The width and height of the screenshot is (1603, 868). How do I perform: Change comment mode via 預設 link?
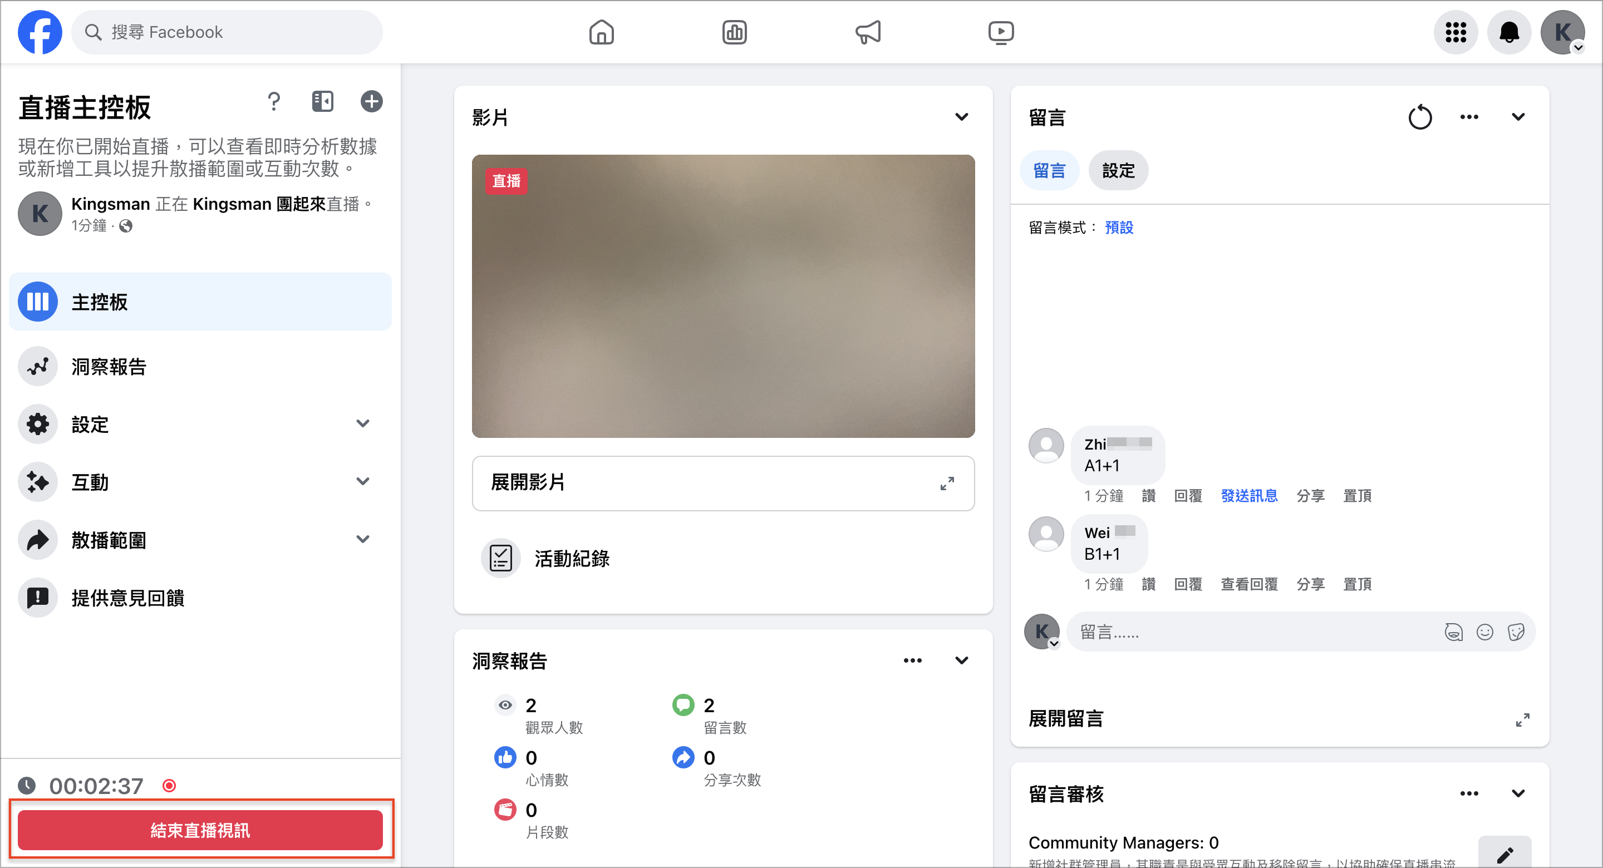coord(1118,228)
